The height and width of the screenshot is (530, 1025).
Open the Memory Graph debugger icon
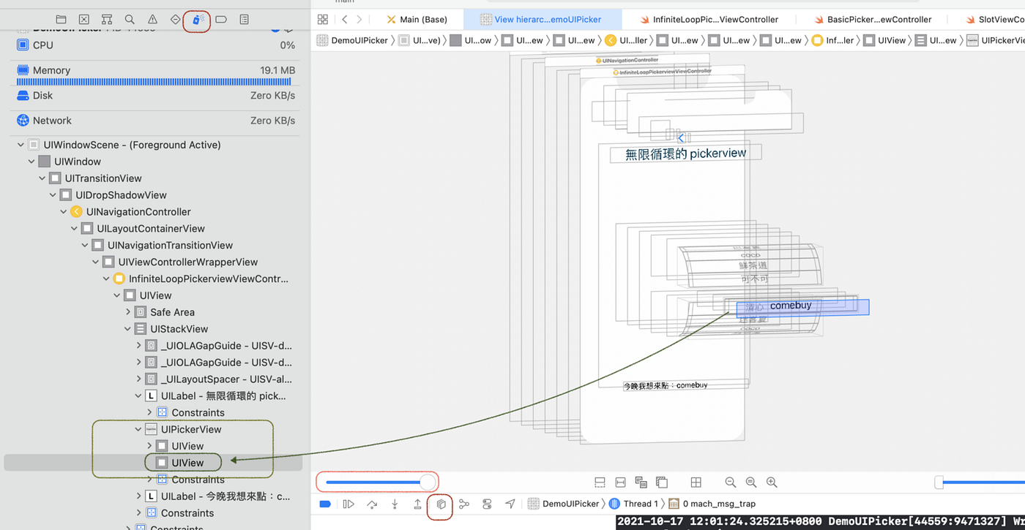coord(463,504)
